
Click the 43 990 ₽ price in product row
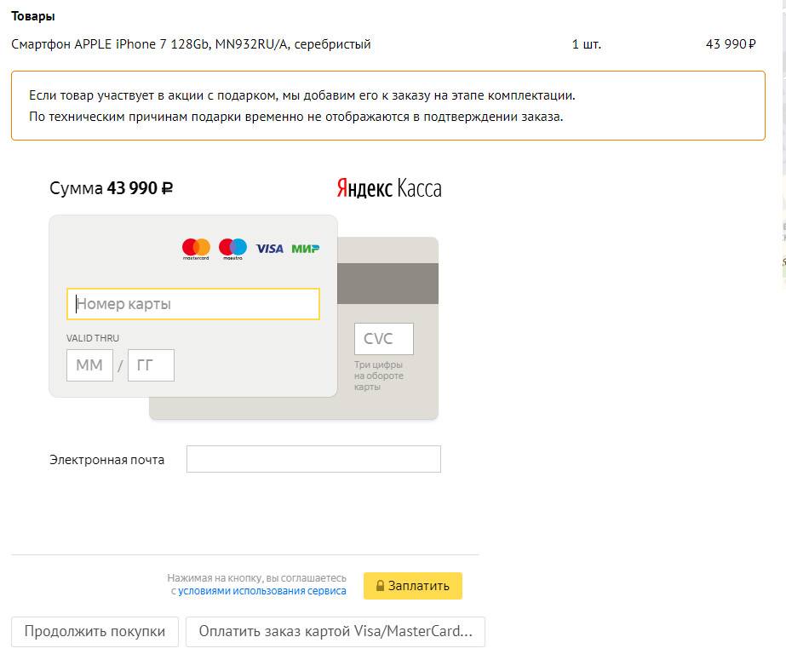point(730,44)
